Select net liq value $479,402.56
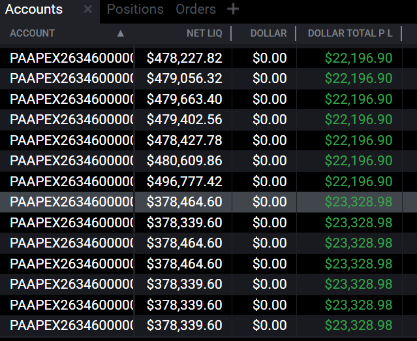The width and height of the screenshot is (417, 341). [x=184, y=120]
